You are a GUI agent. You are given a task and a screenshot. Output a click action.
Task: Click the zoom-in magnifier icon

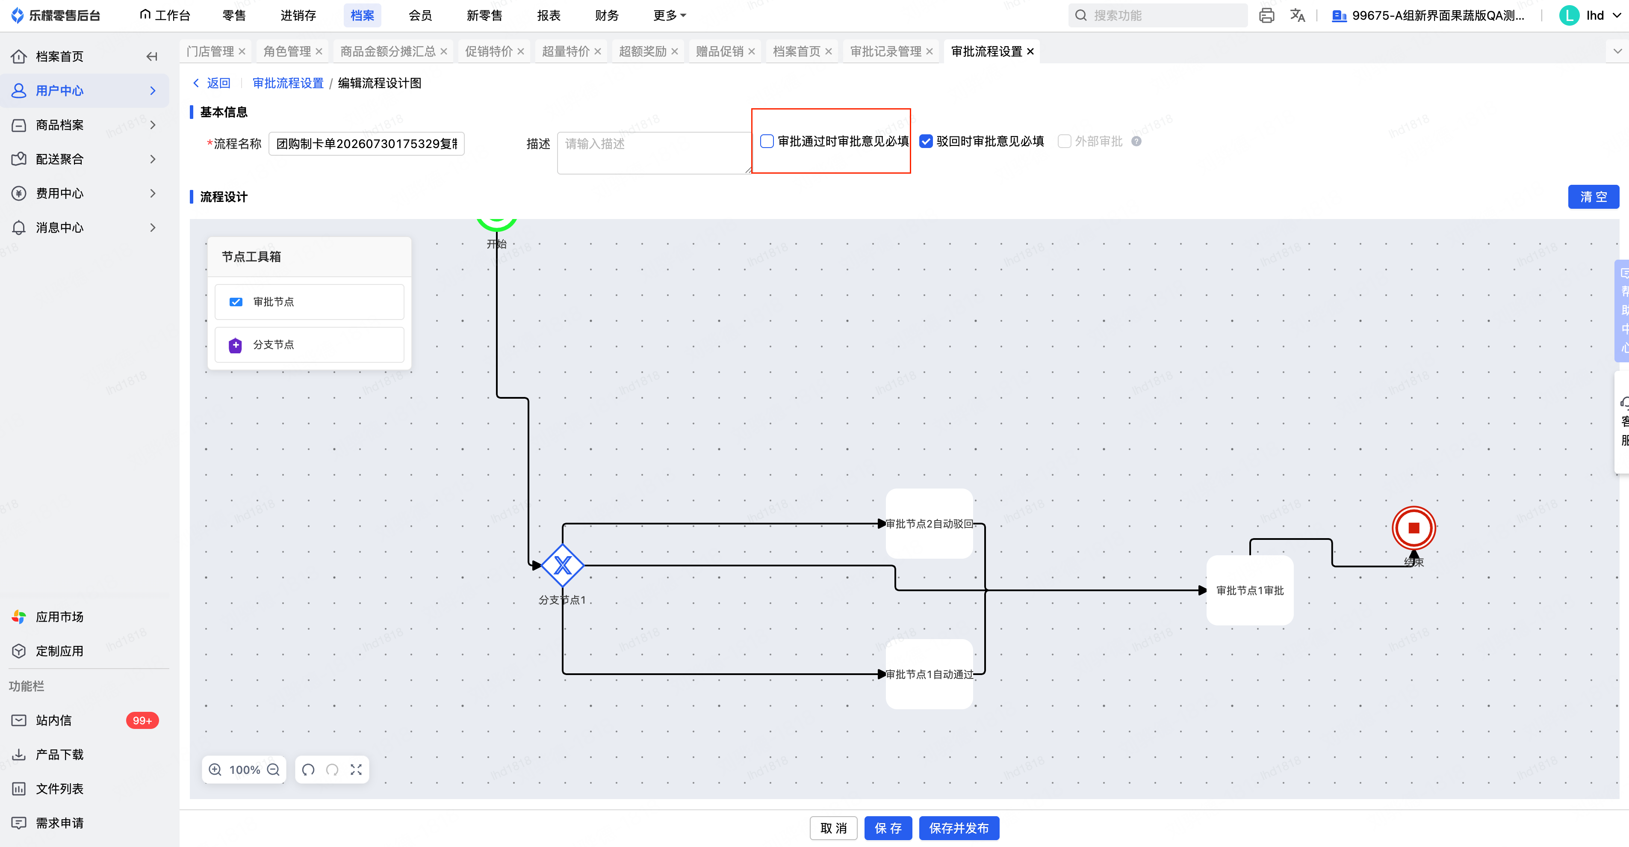pos(215,769)
